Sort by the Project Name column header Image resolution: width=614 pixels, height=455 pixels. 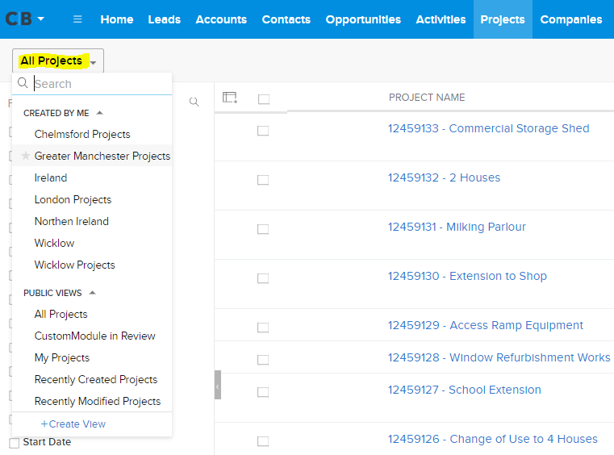(427, 98)
